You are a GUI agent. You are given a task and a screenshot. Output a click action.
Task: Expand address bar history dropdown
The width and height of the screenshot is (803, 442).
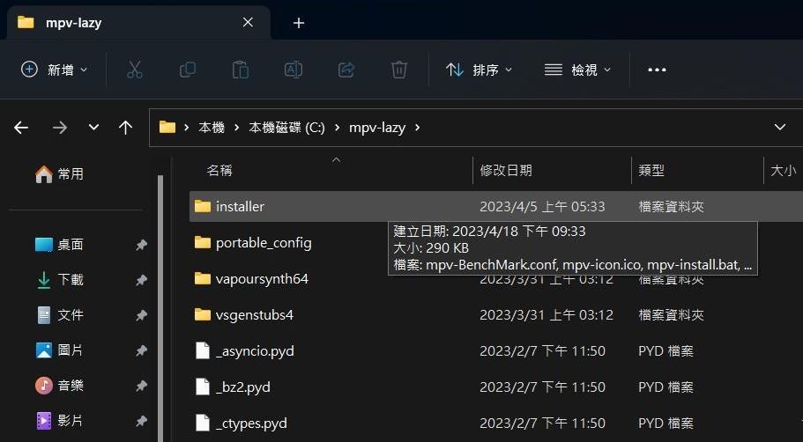(x=779, y=127)
